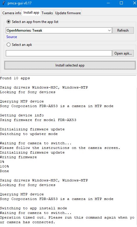
Task: Click the 'Writing firmware' log line
Action: [x=18, y=157]
